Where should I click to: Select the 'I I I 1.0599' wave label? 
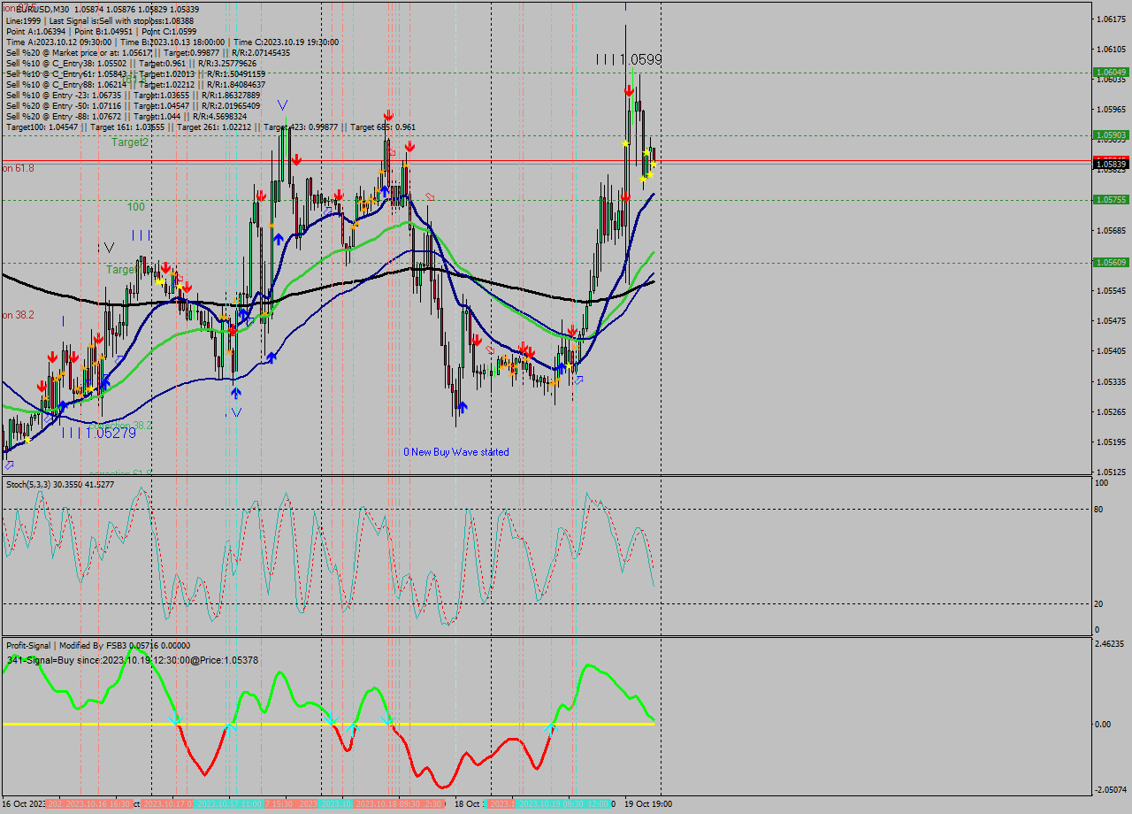(x=629, y=59)
